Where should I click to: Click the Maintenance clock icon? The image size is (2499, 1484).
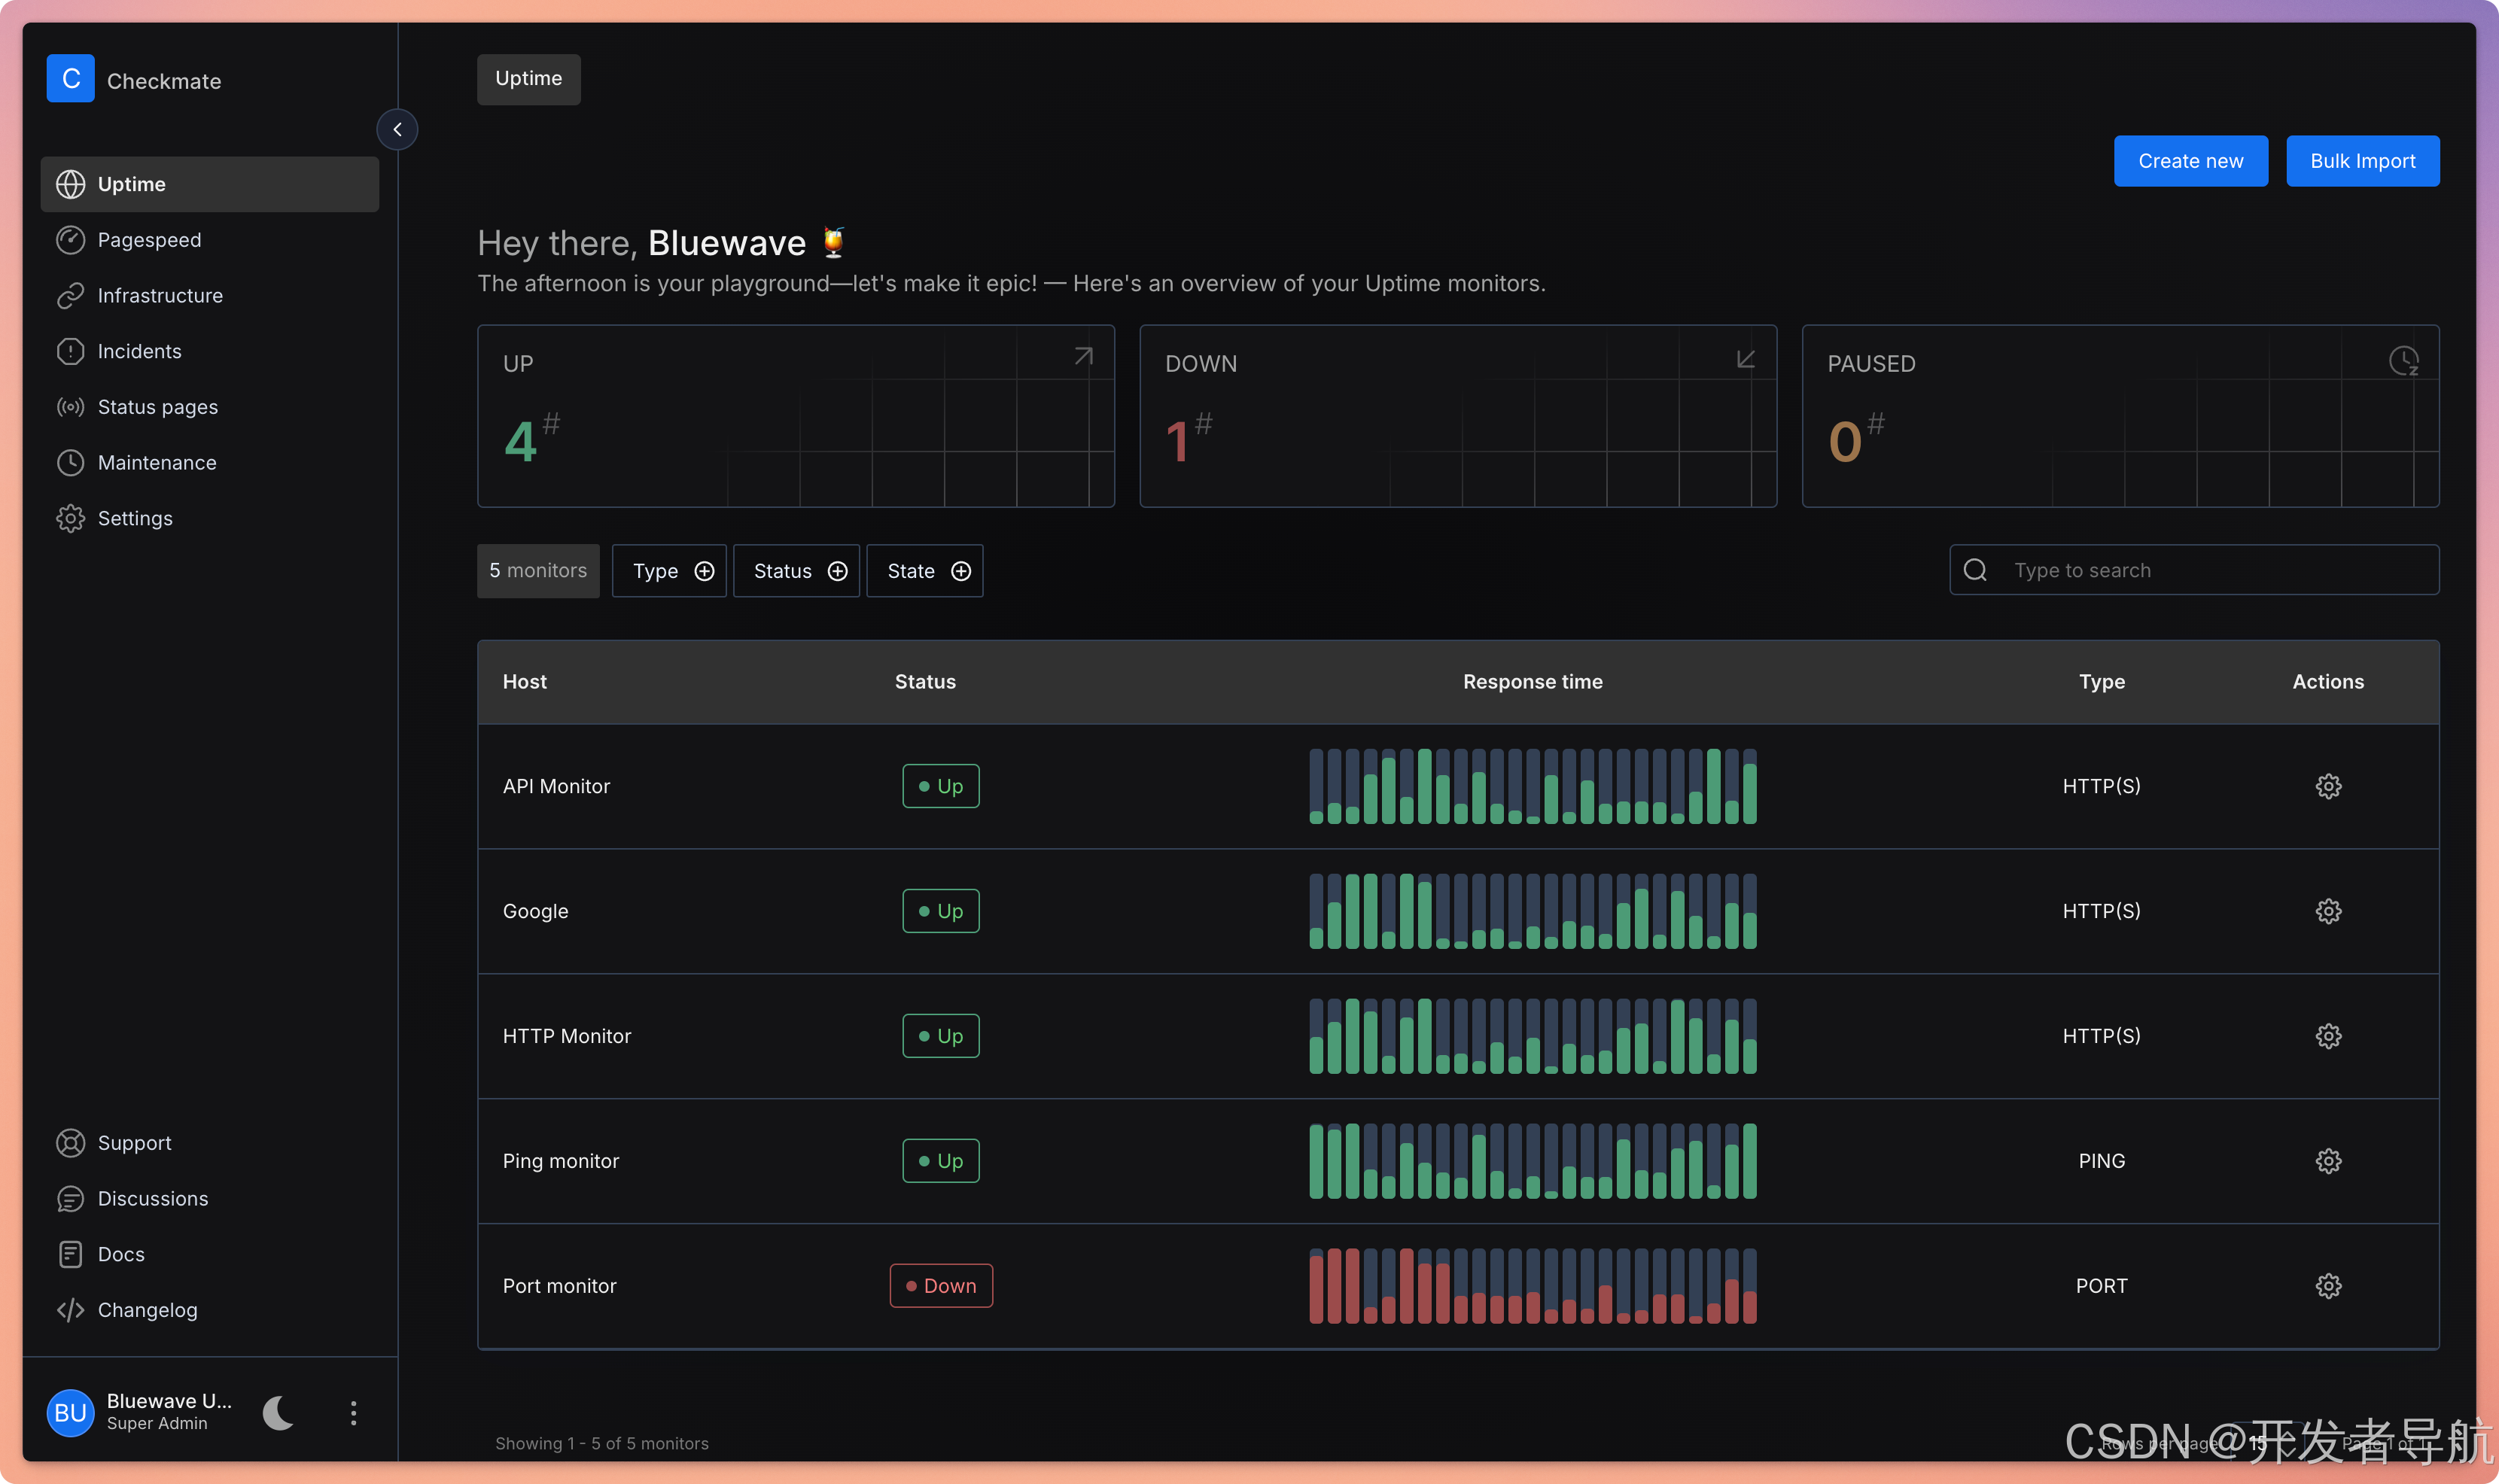[x=70, y=463]
